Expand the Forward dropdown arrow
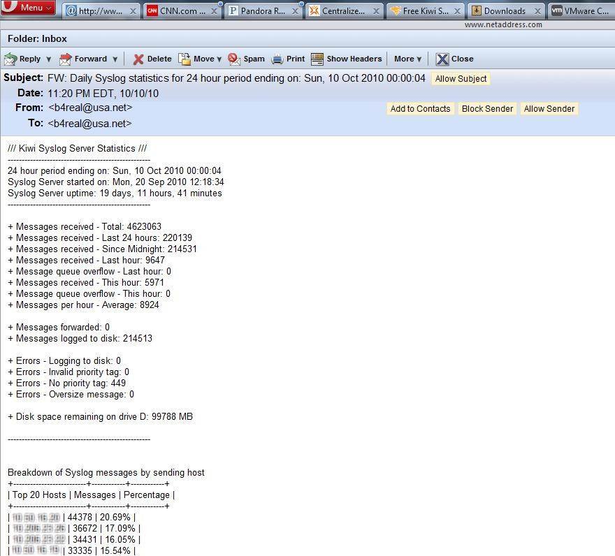Viewport: 615px width, 556px height. pos(115,59)
